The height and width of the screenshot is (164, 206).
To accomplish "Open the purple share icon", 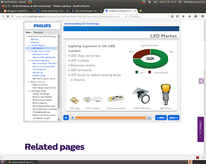I will [x=201, y=81].
